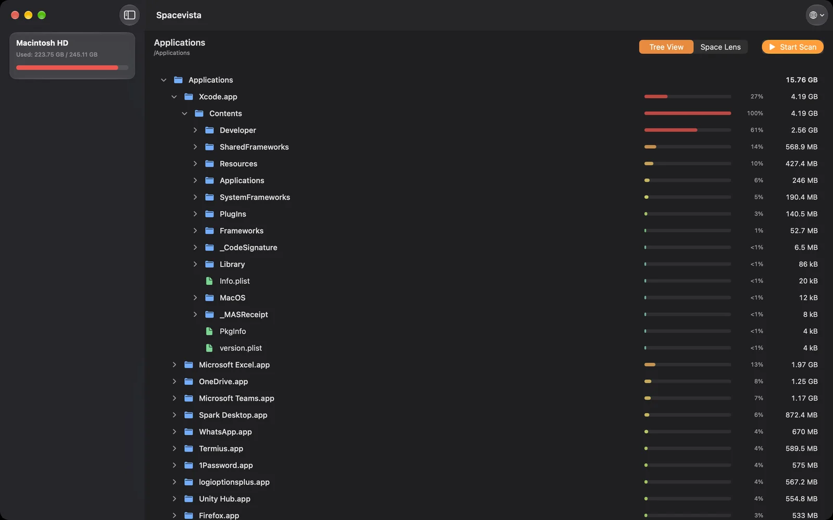Click the OneDrive.app folder icon
833x520 pixels.
click(x=188, y=381)
